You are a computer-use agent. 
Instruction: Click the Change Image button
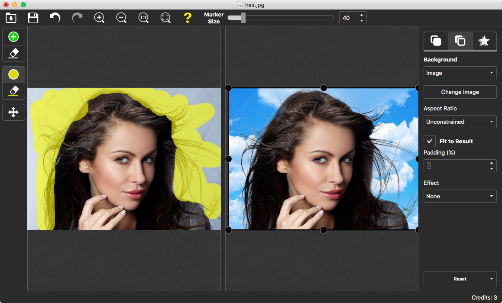(x=460, y=92)
